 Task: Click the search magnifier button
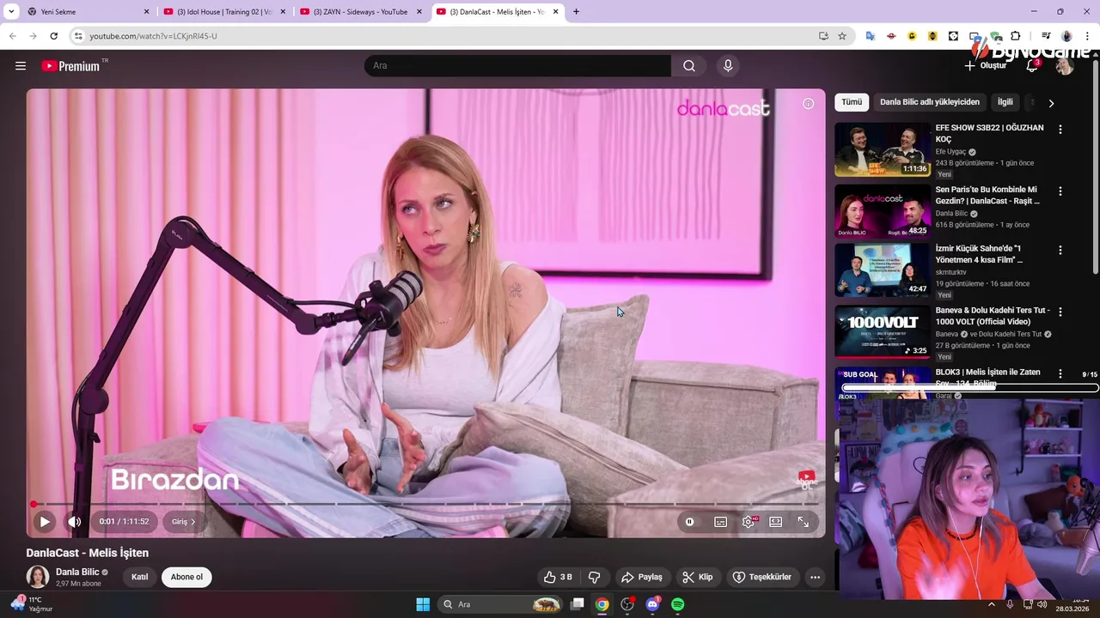click(689, 66)
